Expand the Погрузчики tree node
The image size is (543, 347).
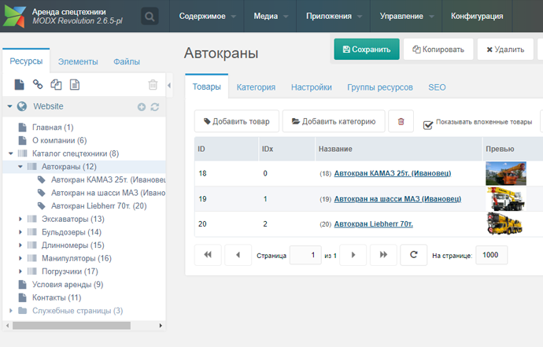[x=20, y=271]
